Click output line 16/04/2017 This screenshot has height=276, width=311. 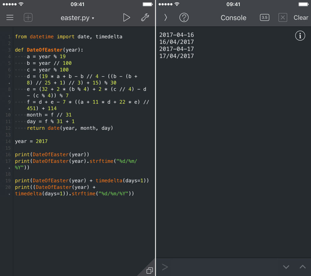(176, 42)
